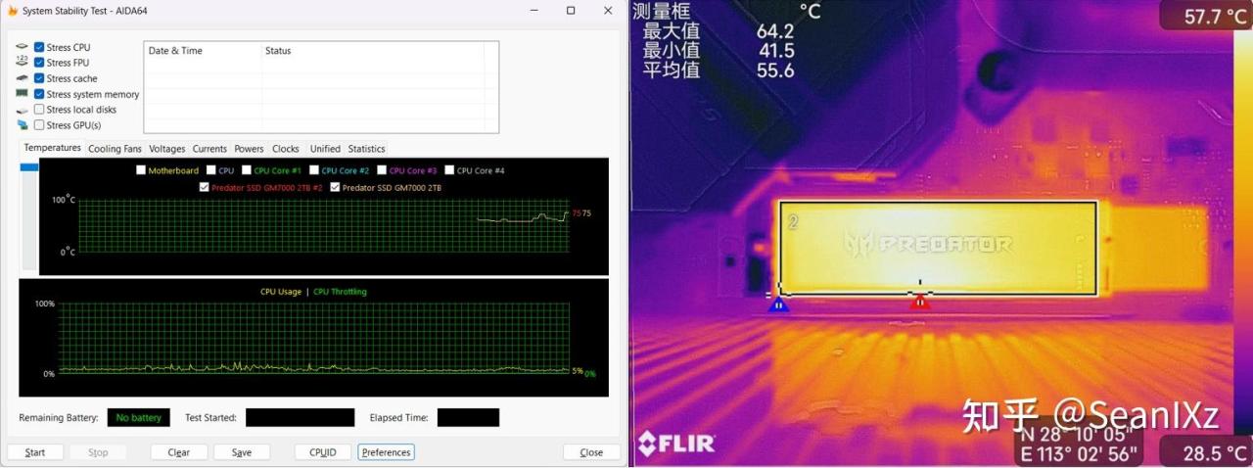Click the Test Started field

click(x=300, y=417)
